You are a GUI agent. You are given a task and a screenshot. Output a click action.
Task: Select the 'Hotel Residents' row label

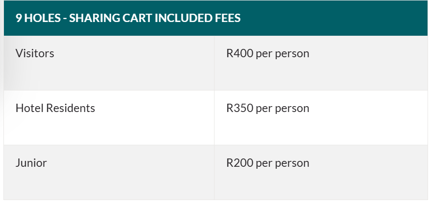pos(55,108)
